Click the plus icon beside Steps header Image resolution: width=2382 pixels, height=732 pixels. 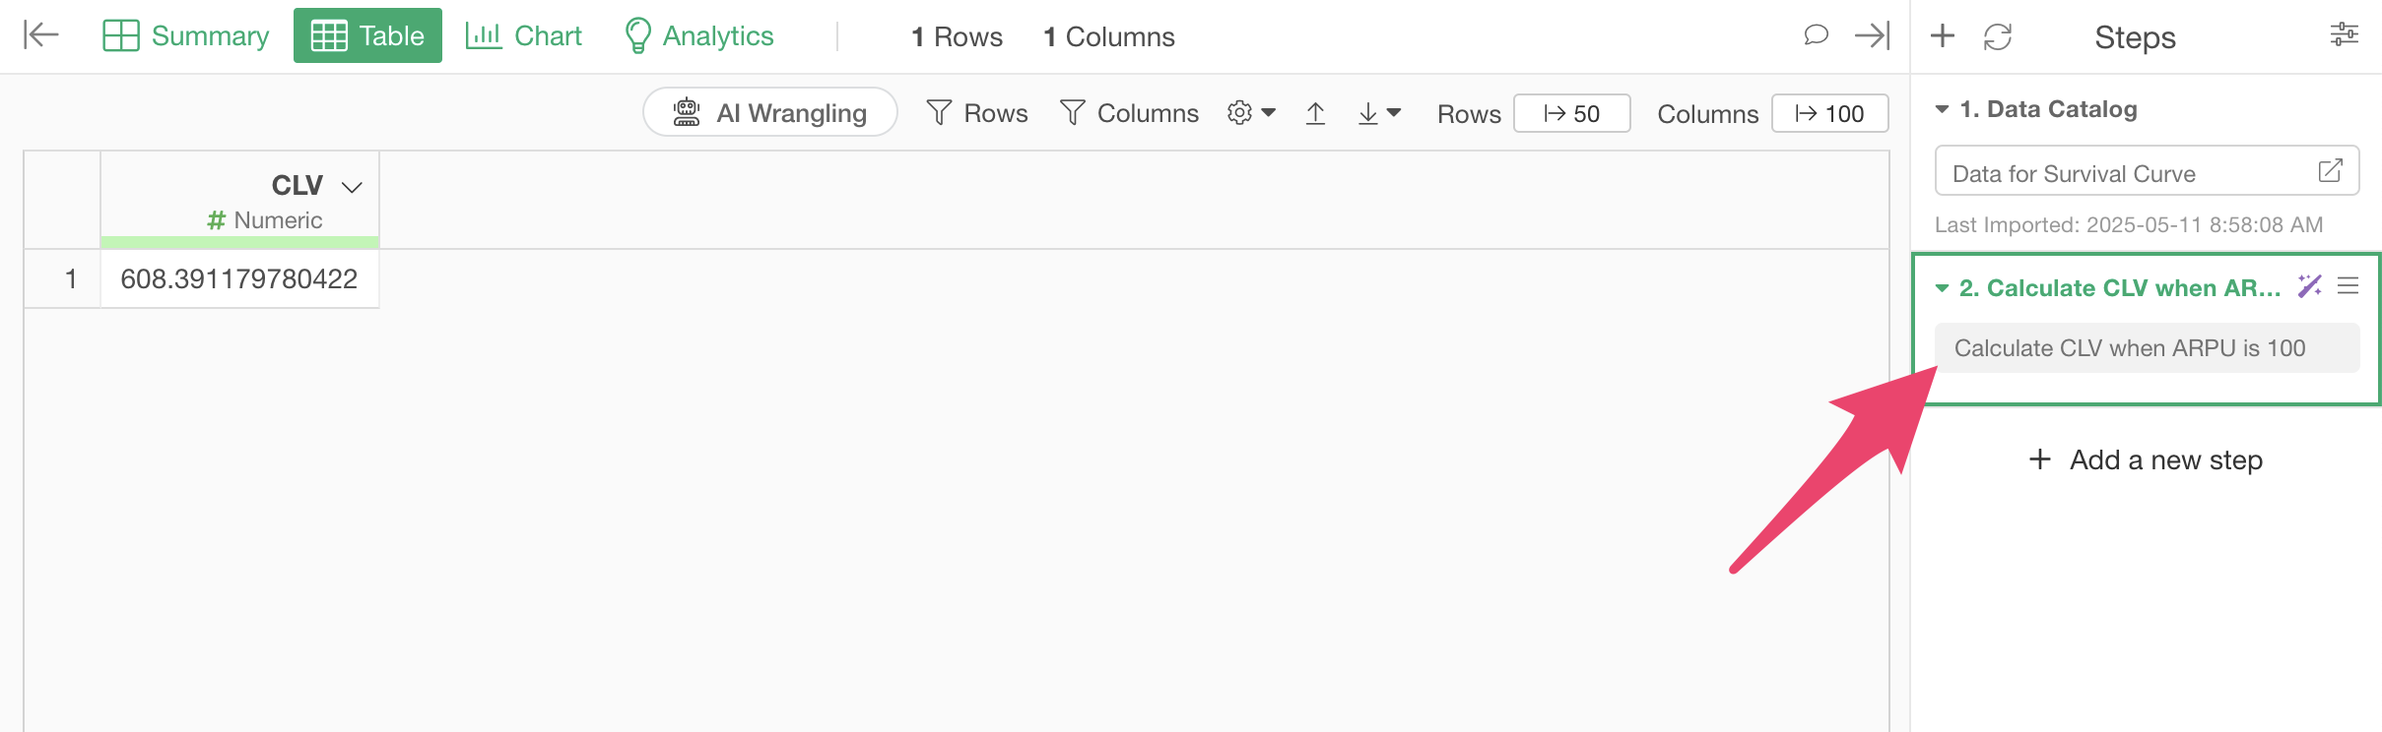point(1943,36)
